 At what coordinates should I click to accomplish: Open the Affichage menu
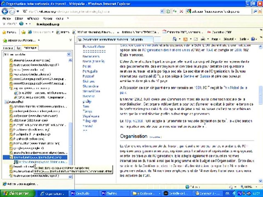(x=33, y=19)
